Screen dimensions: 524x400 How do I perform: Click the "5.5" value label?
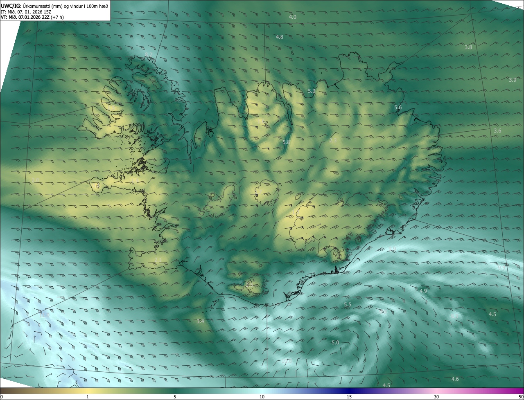click(x=348, y=304)
